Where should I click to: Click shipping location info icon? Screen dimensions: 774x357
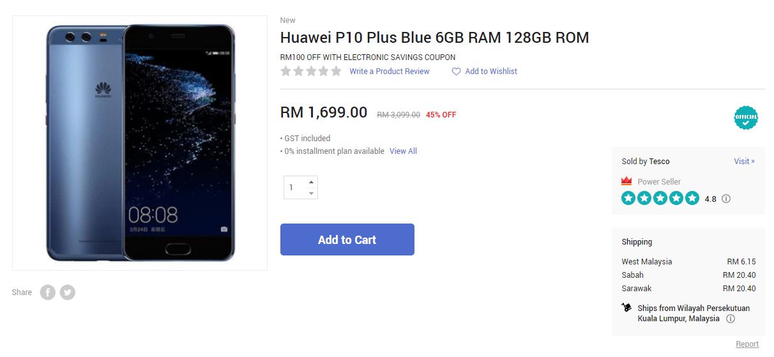(x=731, y=319)
